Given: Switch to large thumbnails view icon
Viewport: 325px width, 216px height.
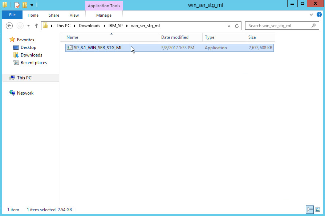Looking at the screenshot, I should coord(318,209).
